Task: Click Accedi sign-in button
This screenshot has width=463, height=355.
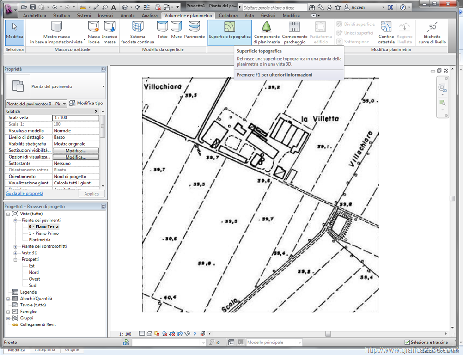Action: [x=354, y=7]
